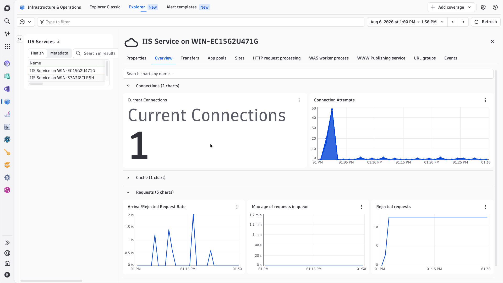The height and width of the screenshot is (283, 503).
Task: Expand the Cache chart section
Action: (x=128, y=178)
